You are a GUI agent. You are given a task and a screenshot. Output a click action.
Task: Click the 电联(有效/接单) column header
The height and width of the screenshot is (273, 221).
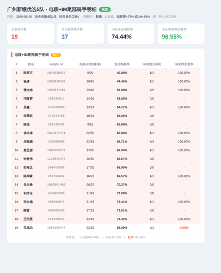[90, 64]
